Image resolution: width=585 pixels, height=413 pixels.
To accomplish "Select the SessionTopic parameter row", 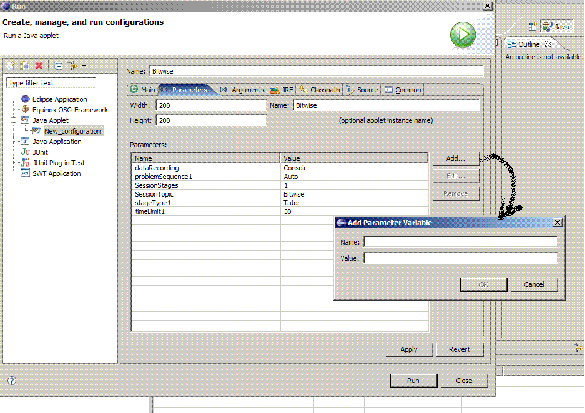I will click(280, 194).
